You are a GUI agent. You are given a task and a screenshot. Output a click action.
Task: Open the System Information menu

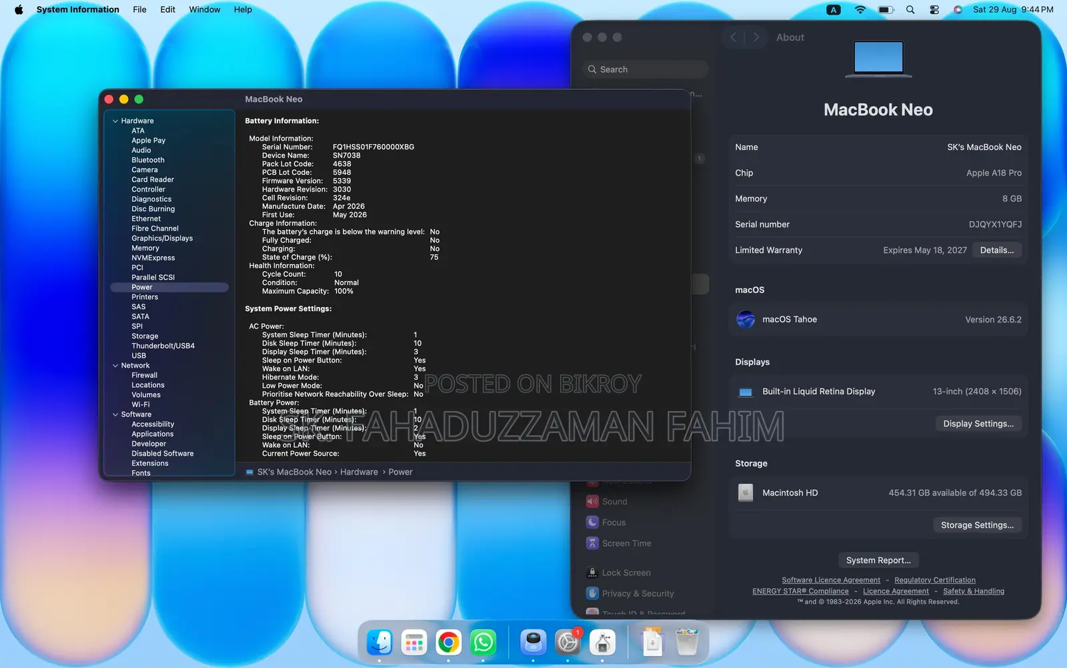[x=77, y=9]
